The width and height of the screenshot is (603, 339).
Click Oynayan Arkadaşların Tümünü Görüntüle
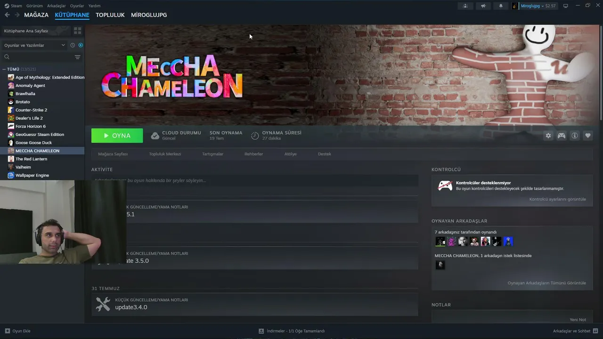(x=547, y=283)
